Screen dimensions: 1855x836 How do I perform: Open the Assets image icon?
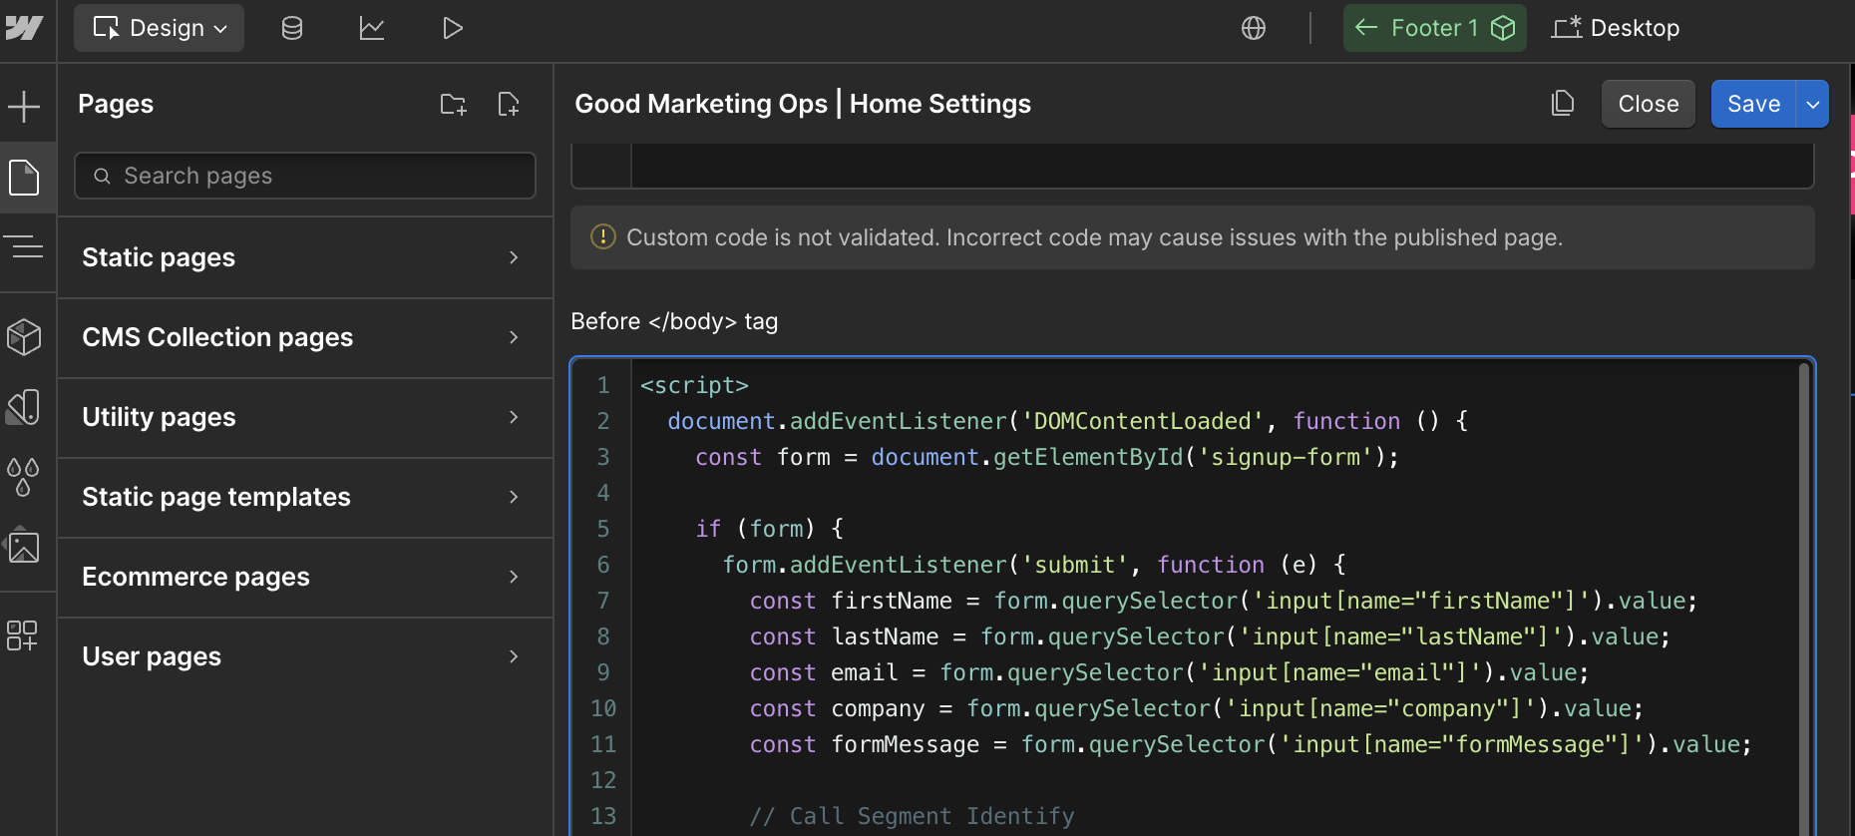(24, 547)
